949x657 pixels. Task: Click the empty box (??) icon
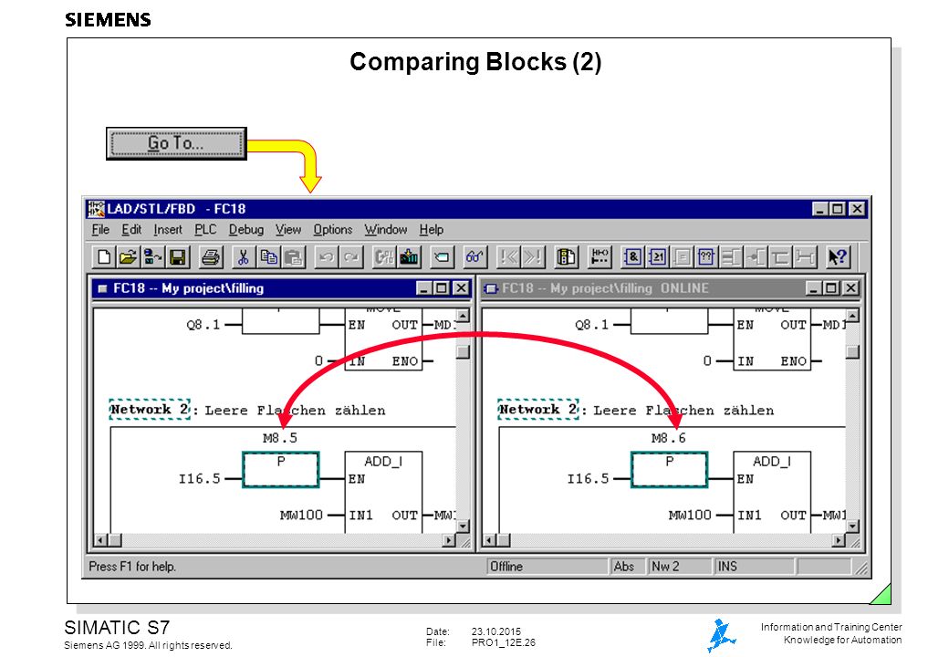pyautogui.click(x=706, y=257)
